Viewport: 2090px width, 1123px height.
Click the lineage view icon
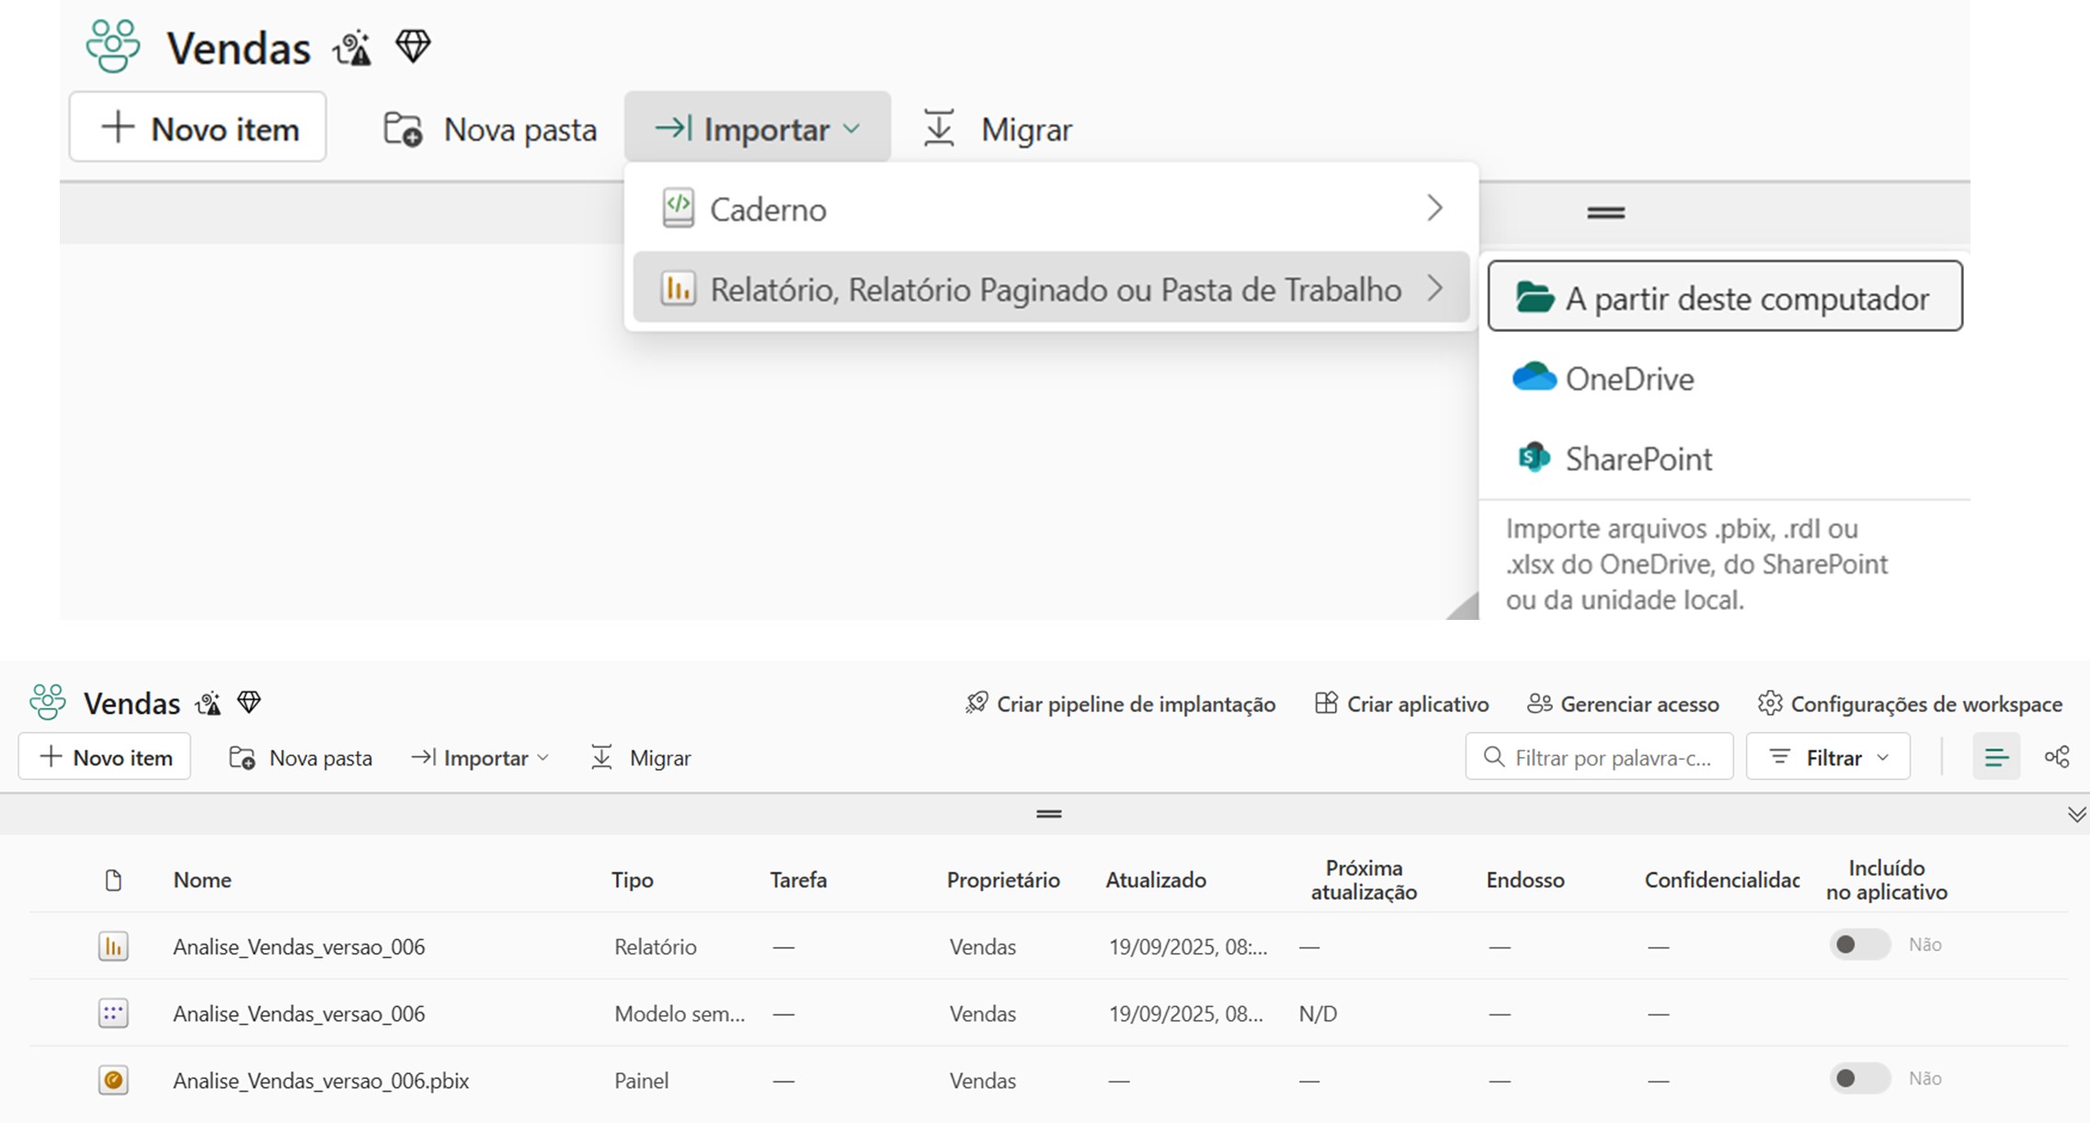(2056, 757)
